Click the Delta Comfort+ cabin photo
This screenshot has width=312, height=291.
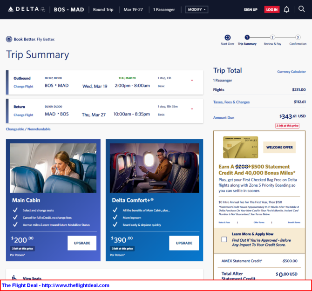click(x=154, y=168)
